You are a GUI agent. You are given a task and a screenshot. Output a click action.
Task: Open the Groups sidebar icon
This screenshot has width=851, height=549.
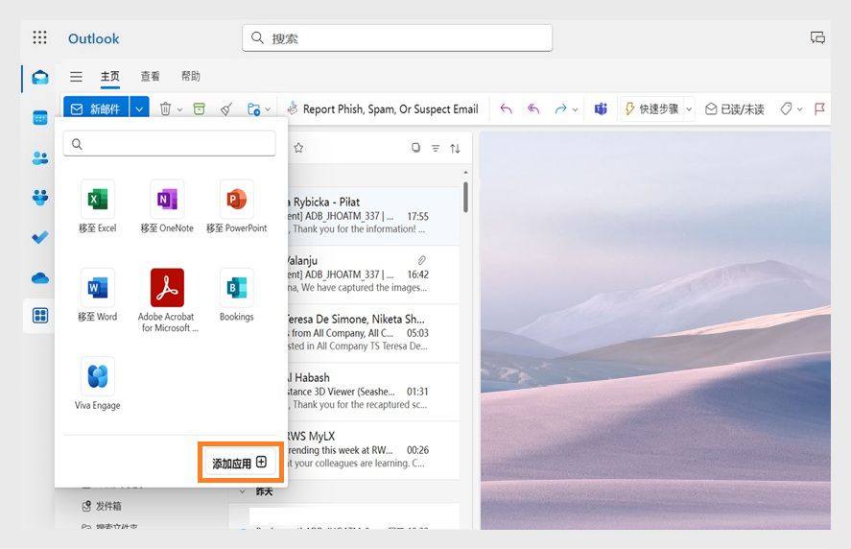coord(40,197)
